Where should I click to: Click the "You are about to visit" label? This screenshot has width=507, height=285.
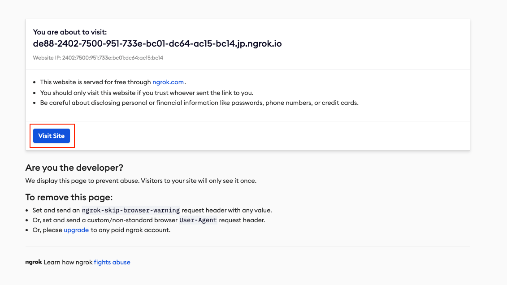click(70, 32)
